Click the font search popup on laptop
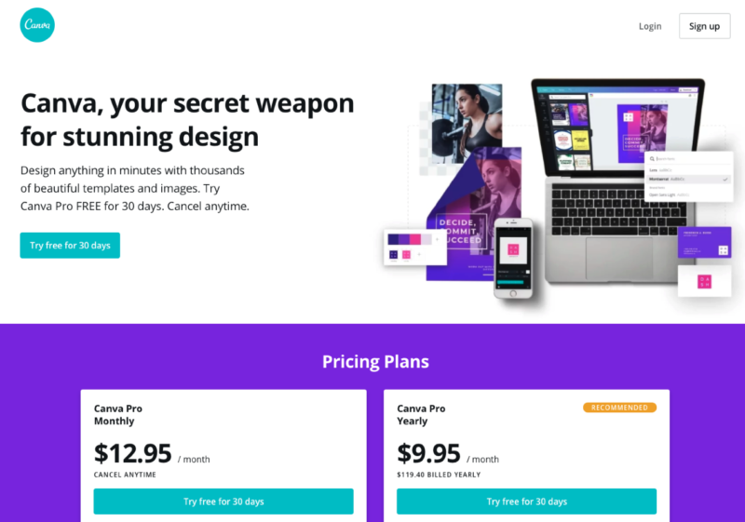Viewport: 745px width, 522px height. (x=688, y=177)
